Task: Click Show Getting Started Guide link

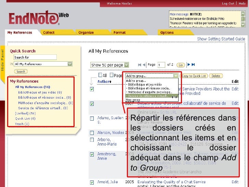Action: click(x=221, y=39)
